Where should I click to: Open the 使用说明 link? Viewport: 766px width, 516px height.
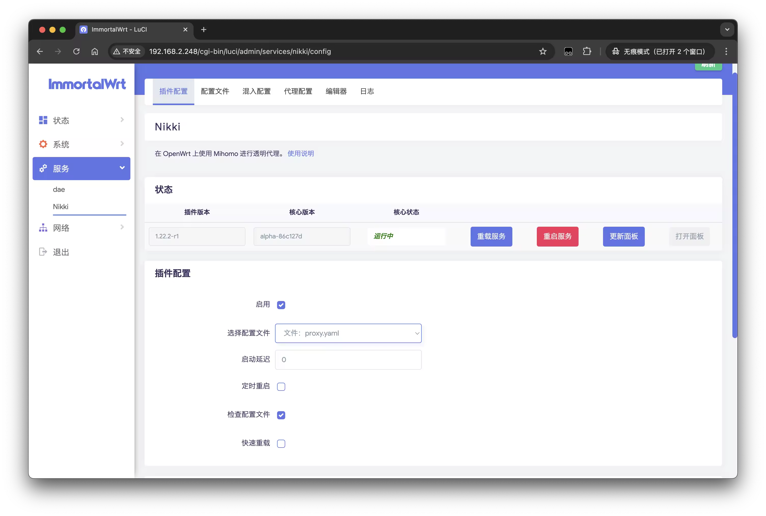point(300,153)
